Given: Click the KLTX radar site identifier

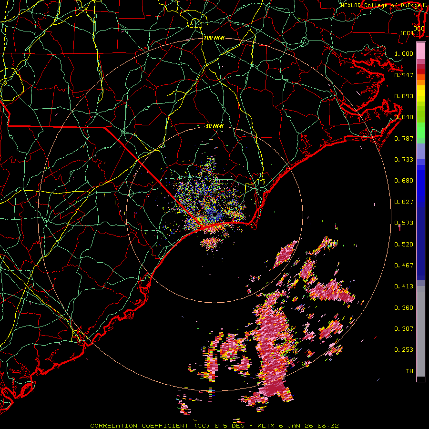Looking at the screenshot, I should 267,426.
